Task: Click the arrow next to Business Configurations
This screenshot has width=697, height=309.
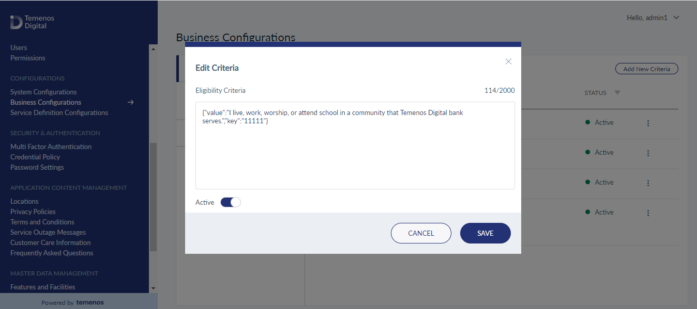Action: pyautogui.click(x=131, y=102)
